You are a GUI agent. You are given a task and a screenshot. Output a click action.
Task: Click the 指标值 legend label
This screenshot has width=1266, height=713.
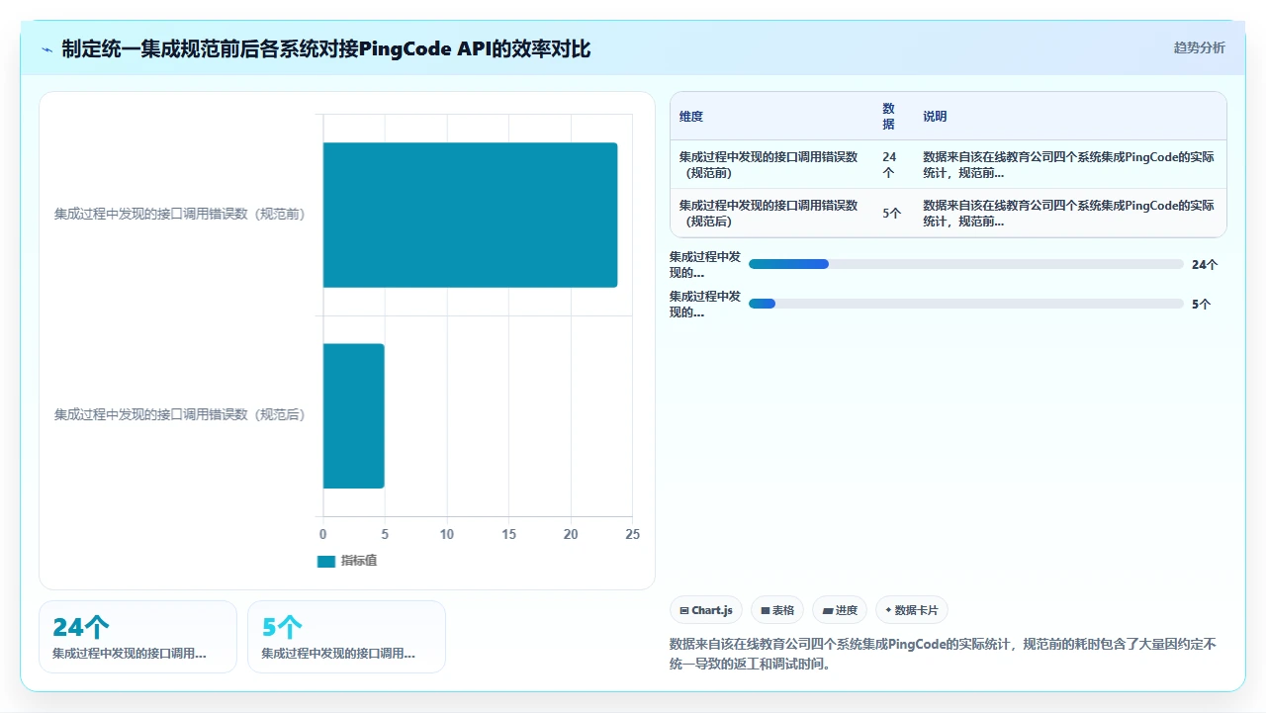pyautogui.click(x=358, y=561)
